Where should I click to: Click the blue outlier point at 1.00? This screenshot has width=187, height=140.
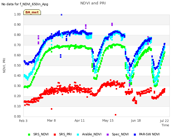61,15
